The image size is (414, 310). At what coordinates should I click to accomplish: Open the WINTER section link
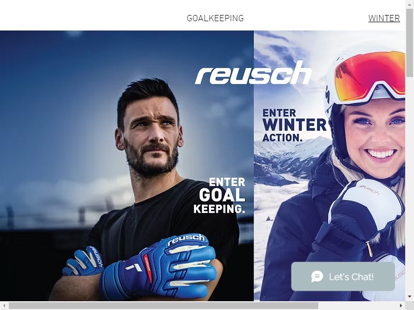384,18
